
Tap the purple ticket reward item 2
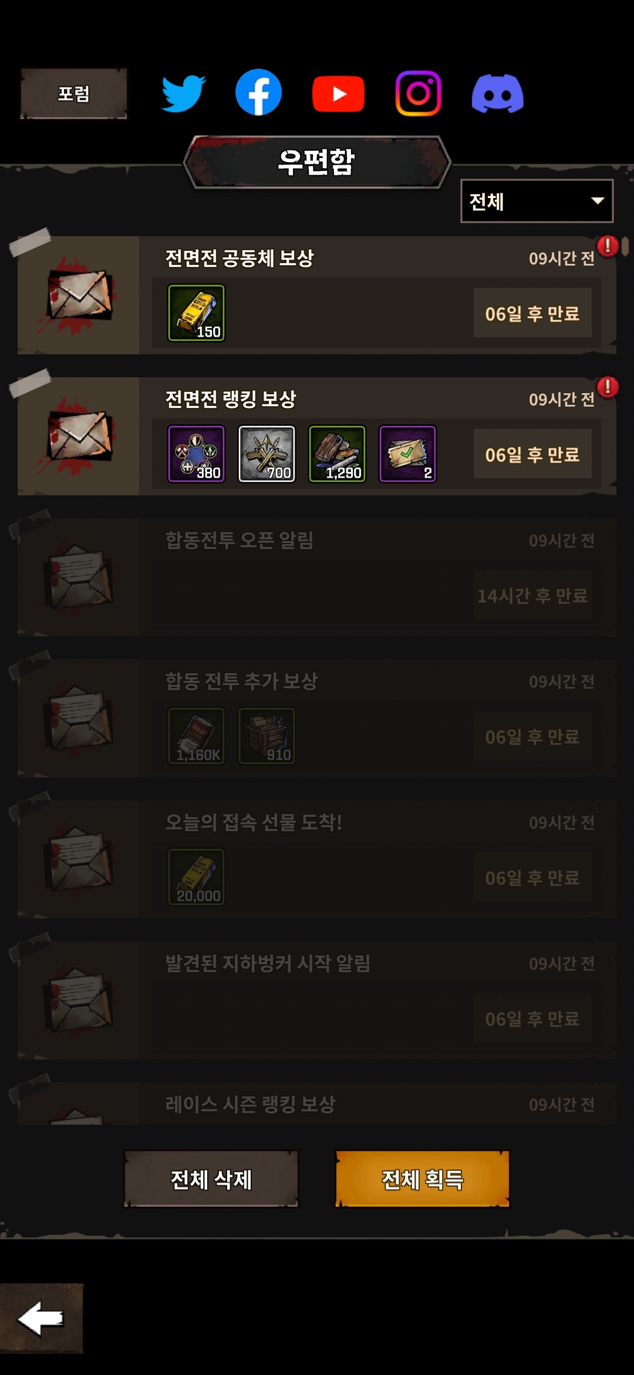pos(407,454)
